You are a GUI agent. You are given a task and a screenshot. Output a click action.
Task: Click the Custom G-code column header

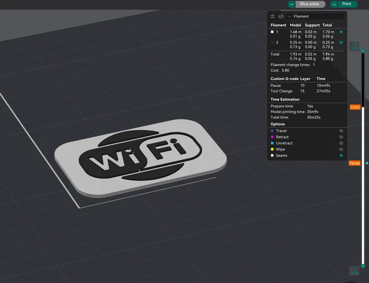[285, 79]
